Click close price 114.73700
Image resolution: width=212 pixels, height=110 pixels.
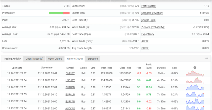click(125, 80)
